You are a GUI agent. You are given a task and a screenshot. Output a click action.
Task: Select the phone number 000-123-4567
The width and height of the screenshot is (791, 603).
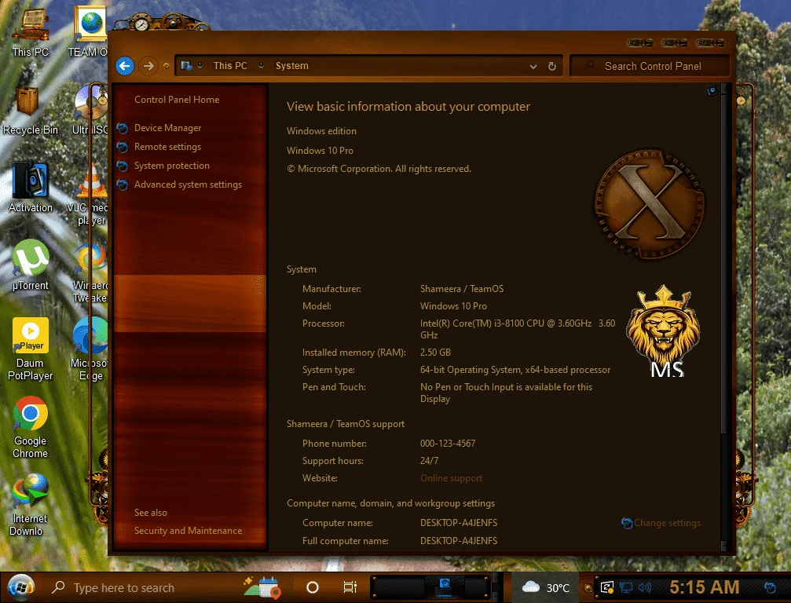[x=448, y=444]
